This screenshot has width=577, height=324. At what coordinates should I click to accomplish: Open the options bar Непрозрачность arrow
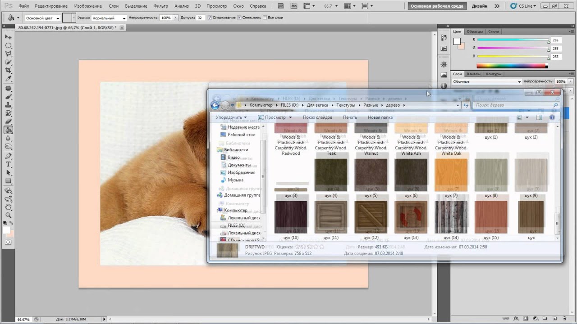click(175, 18)
